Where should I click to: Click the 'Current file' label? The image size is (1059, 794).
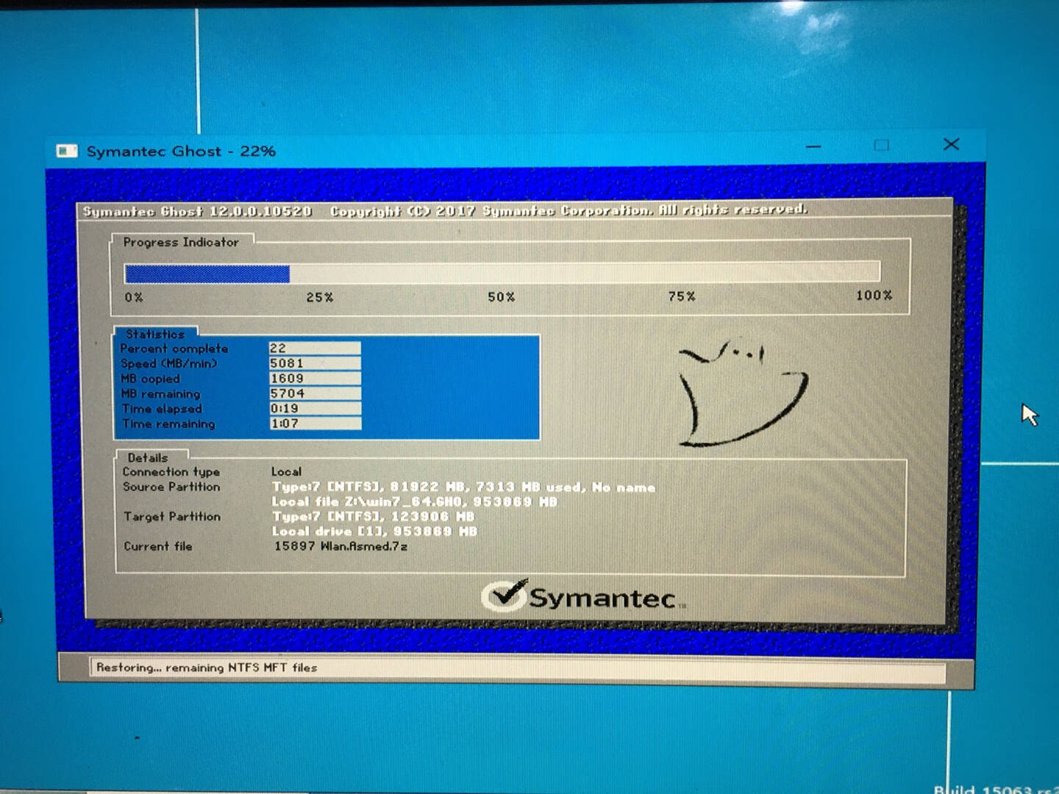point(158,546)
